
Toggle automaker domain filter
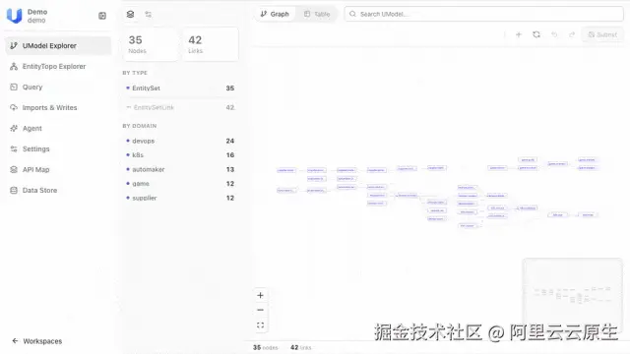(180, 169)
